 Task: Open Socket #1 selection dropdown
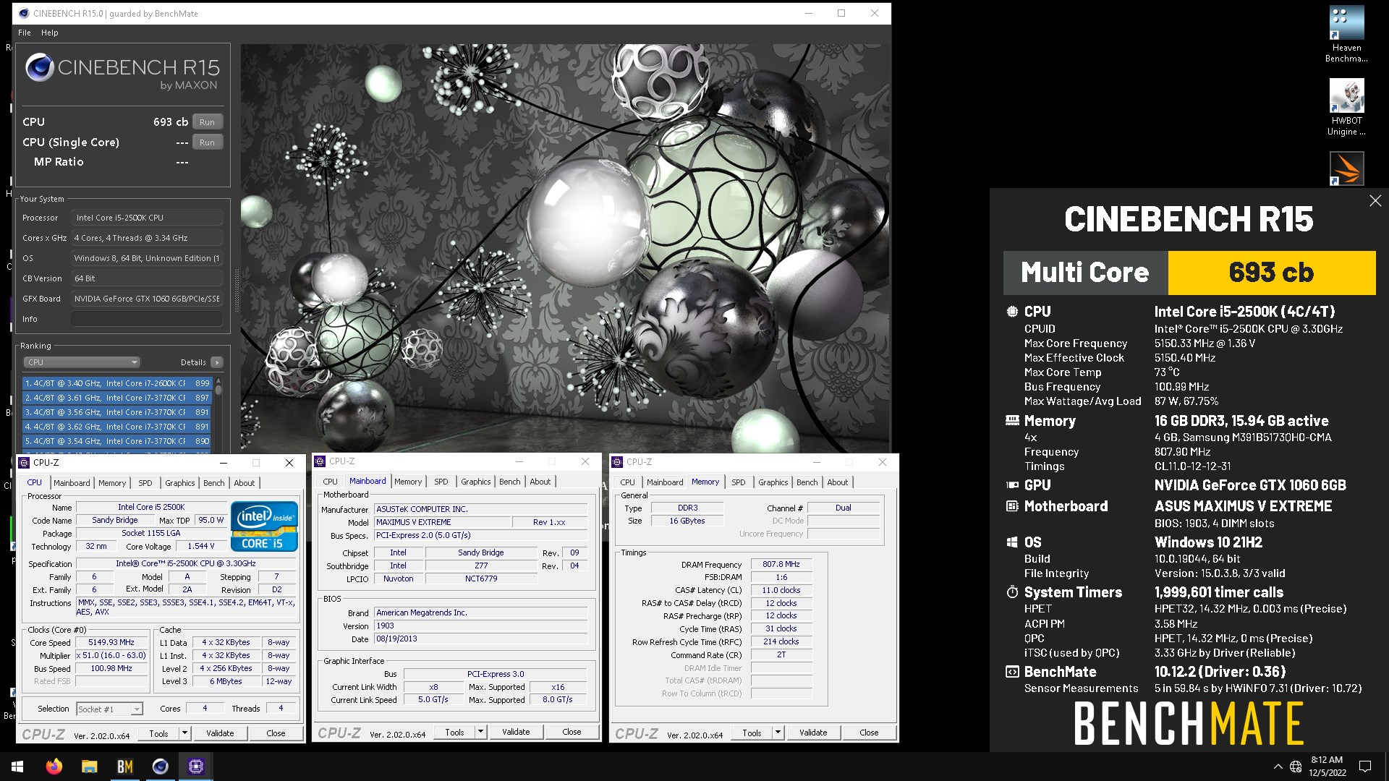point(110,709)
